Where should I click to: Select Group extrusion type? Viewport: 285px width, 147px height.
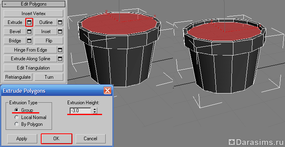click(x=17, y=110)
